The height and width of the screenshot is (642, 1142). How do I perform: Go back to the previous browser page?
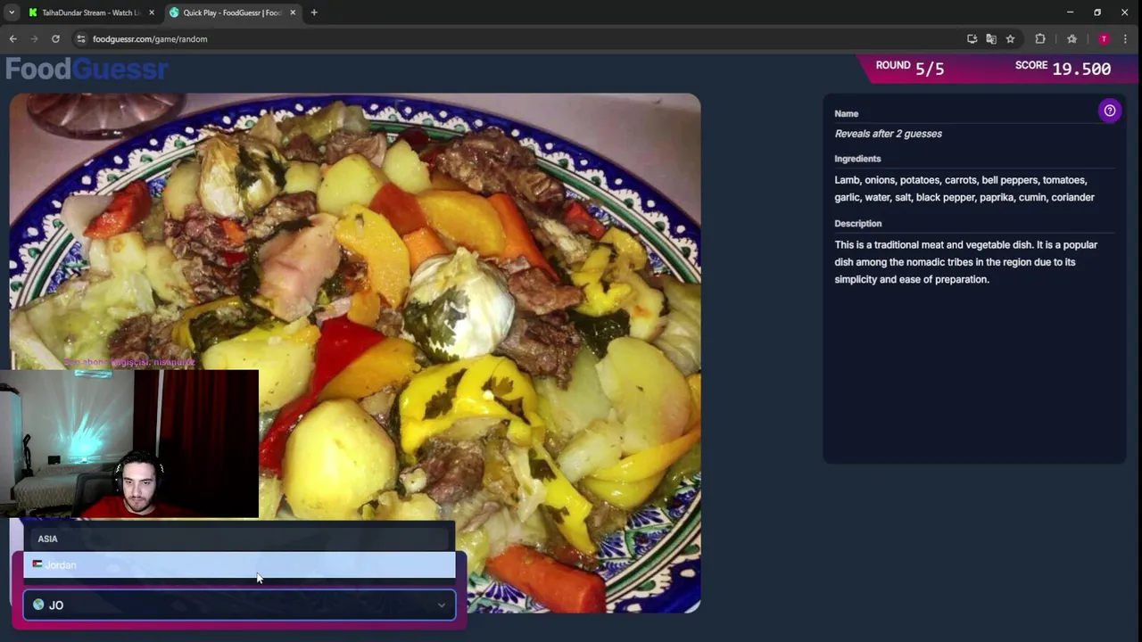(12, 39)
